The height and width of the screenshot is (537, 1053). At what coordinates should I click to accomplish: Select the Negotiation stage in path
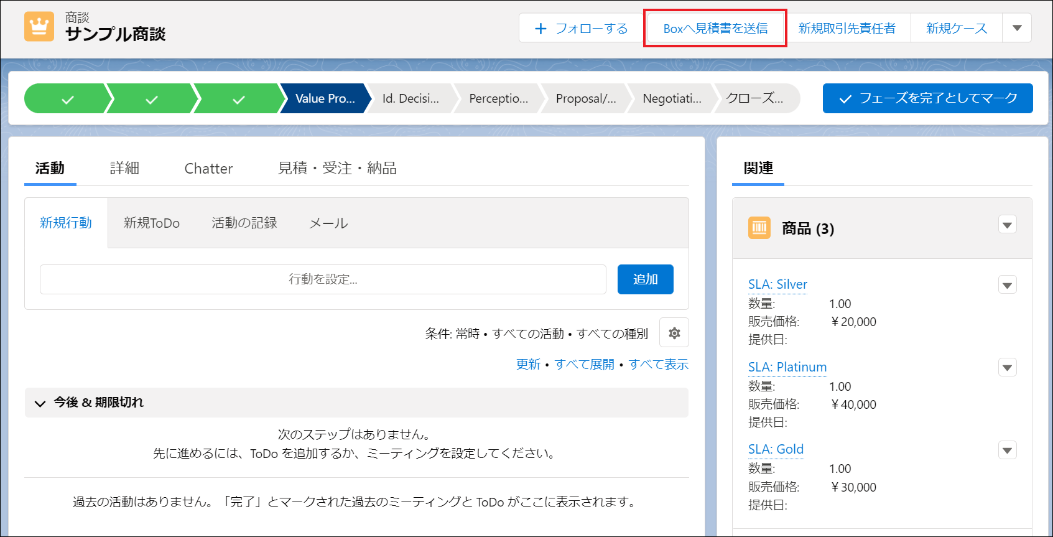671,99
